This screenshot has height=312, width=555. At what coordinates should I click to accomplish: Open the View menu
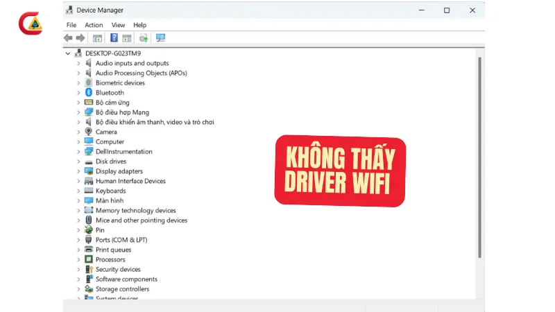[118, 25]
